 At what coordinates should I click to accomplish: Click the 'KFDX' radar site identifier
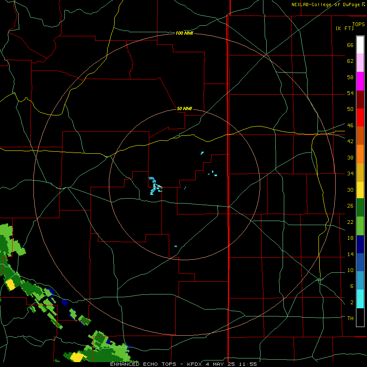click(x=195, y=364)
